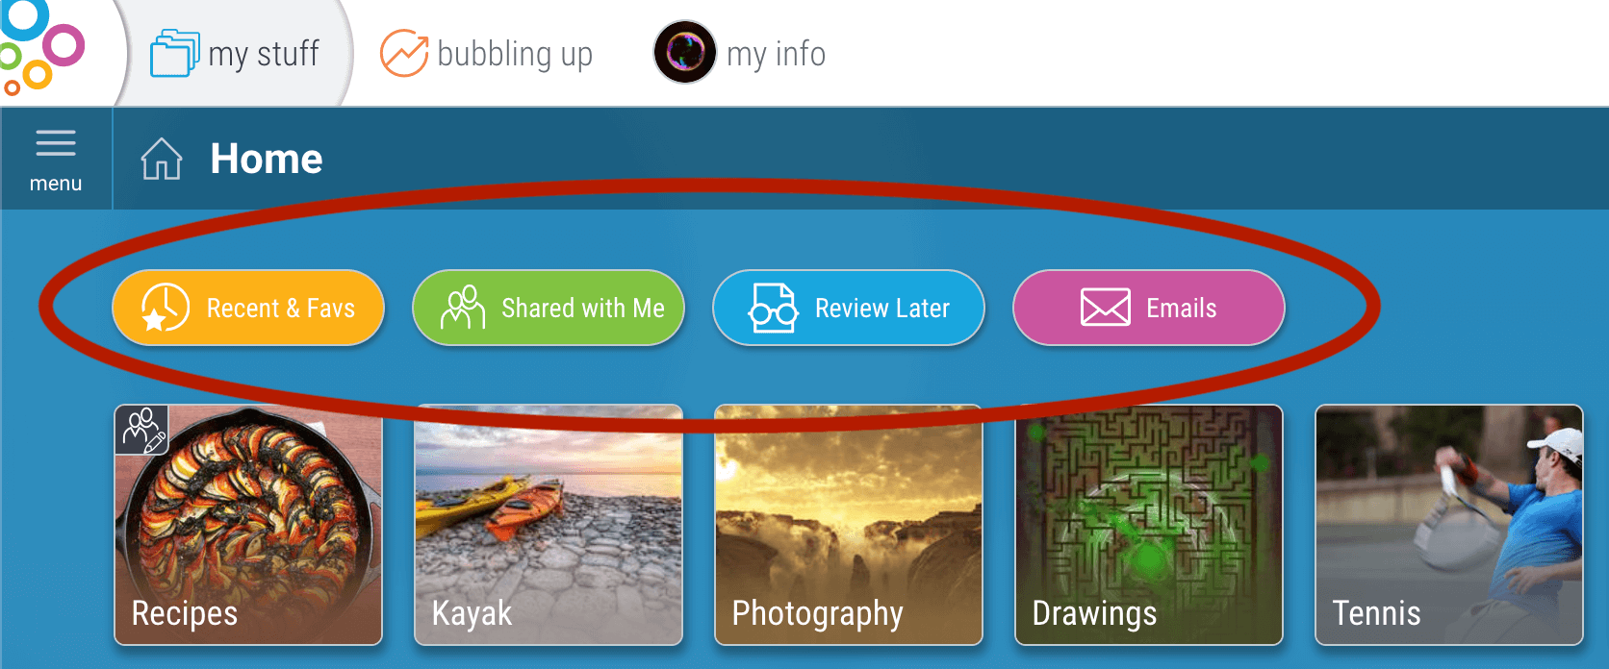Click the envelope icon on Emails
Screen dimensions: 1609x669
[1106, 308]
